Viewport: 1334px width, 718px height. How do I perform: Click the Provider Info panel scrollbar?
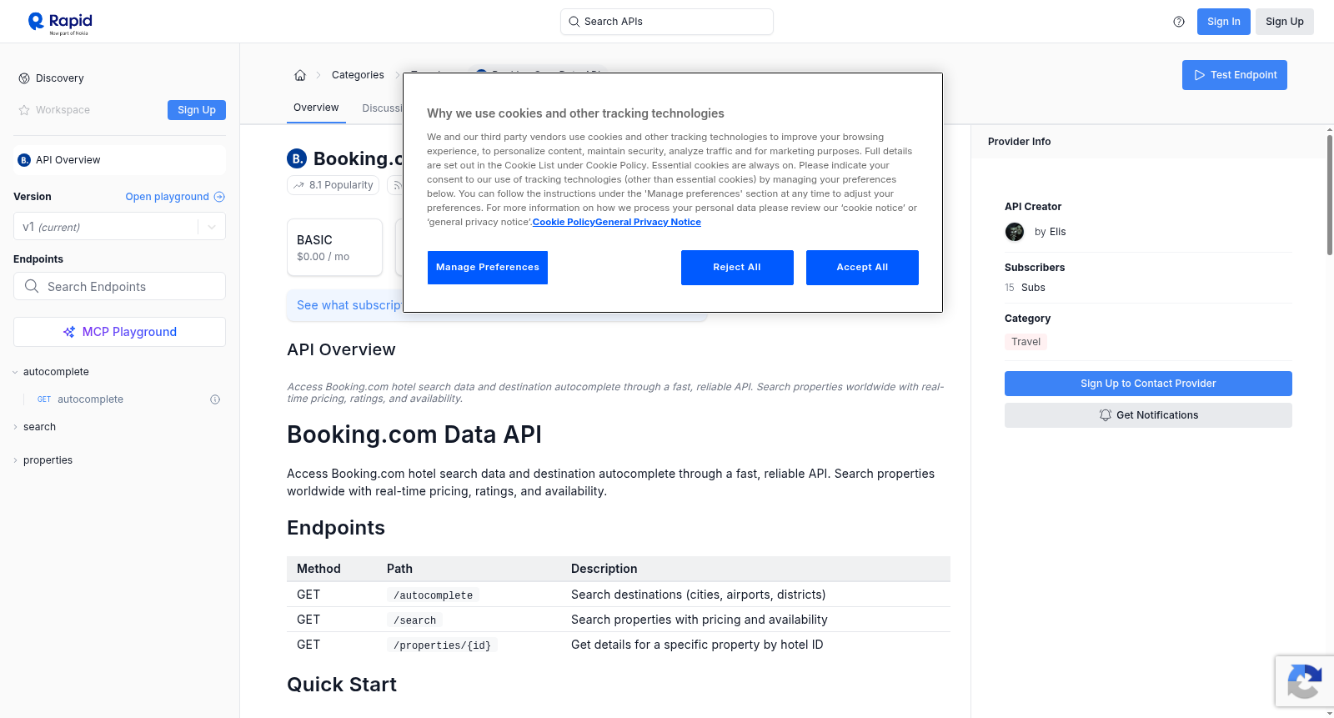[x=1329, y=193]
